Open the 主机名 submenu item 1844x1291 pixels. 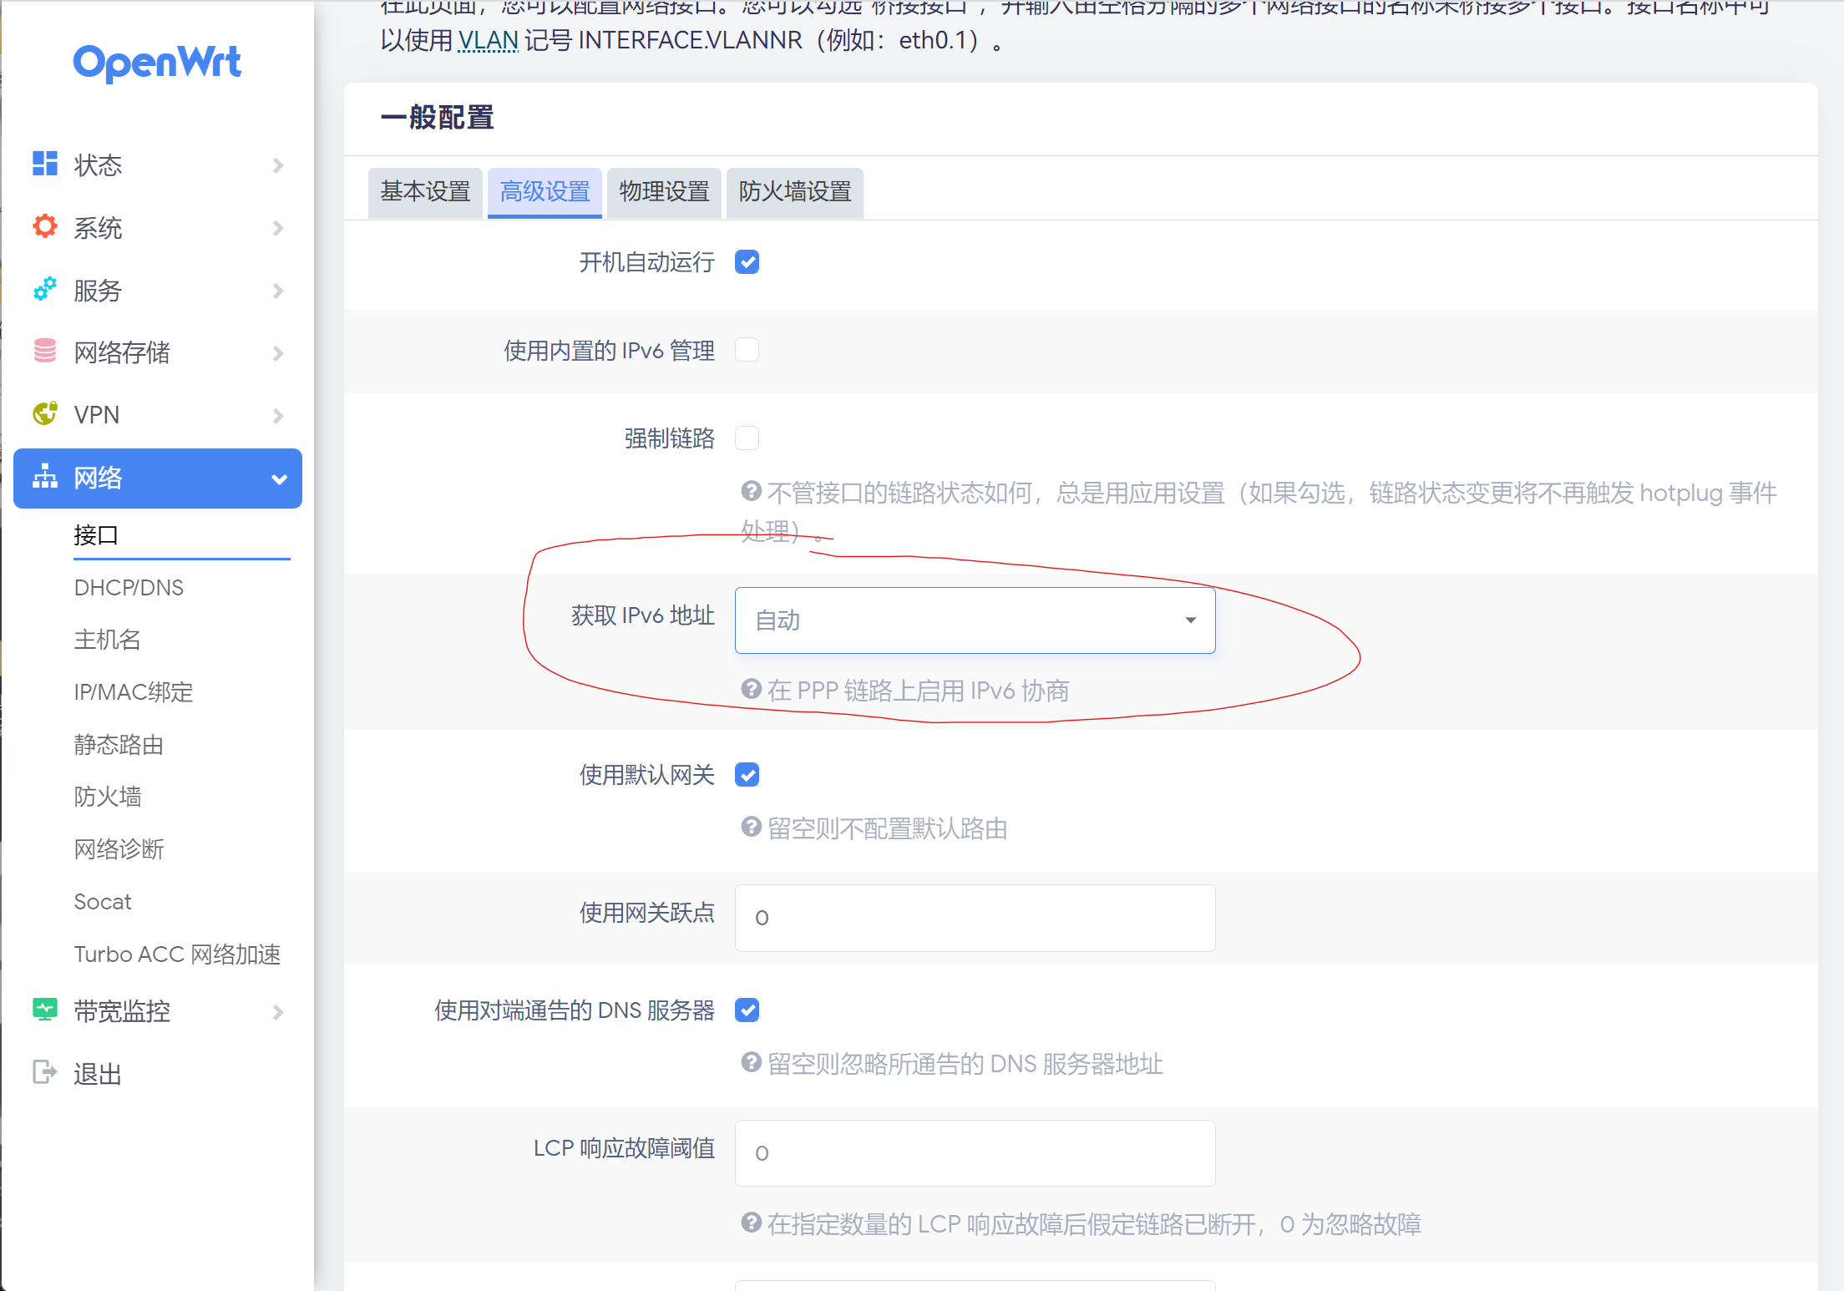pos(107,640)
